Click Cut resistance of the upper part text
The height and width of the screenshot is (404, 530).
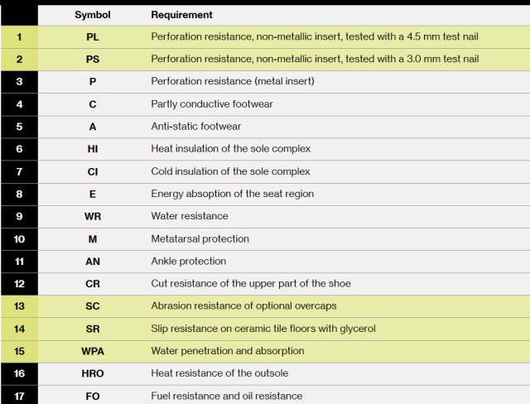point(251,284)
